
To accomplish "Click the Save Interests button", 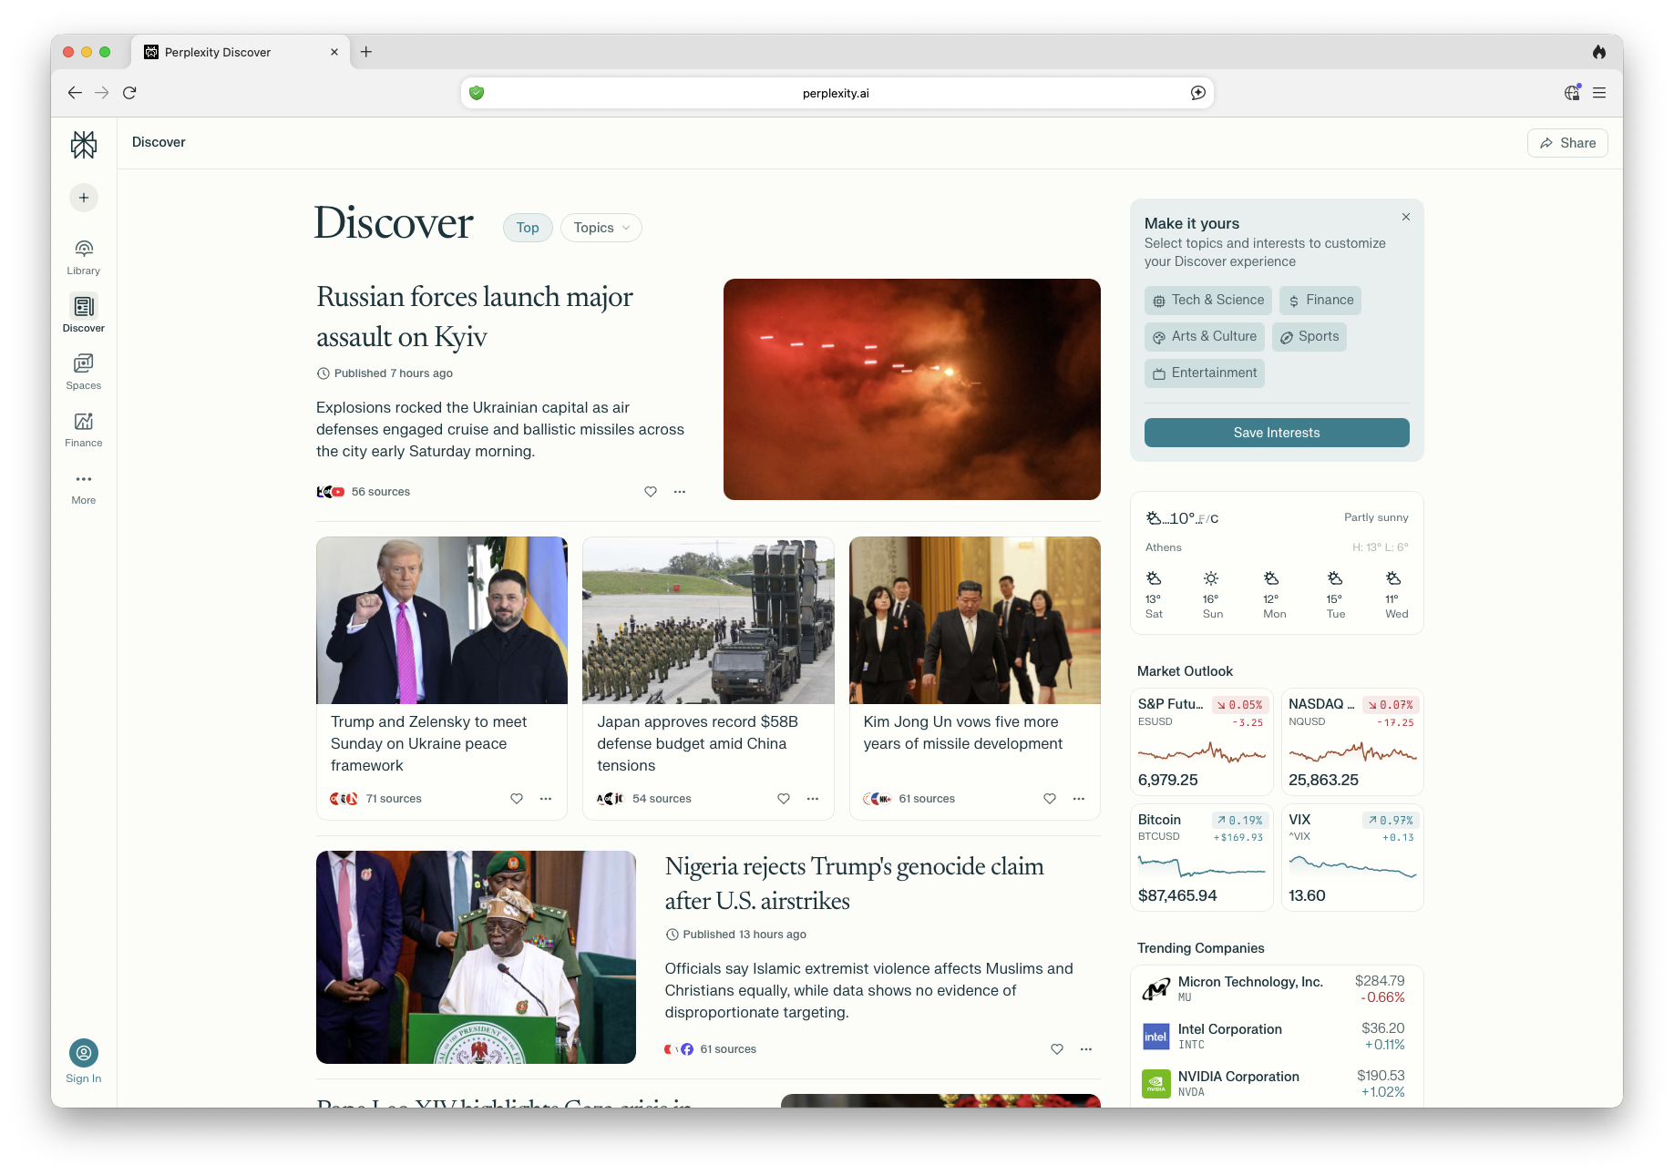I will click(1276, 433).
